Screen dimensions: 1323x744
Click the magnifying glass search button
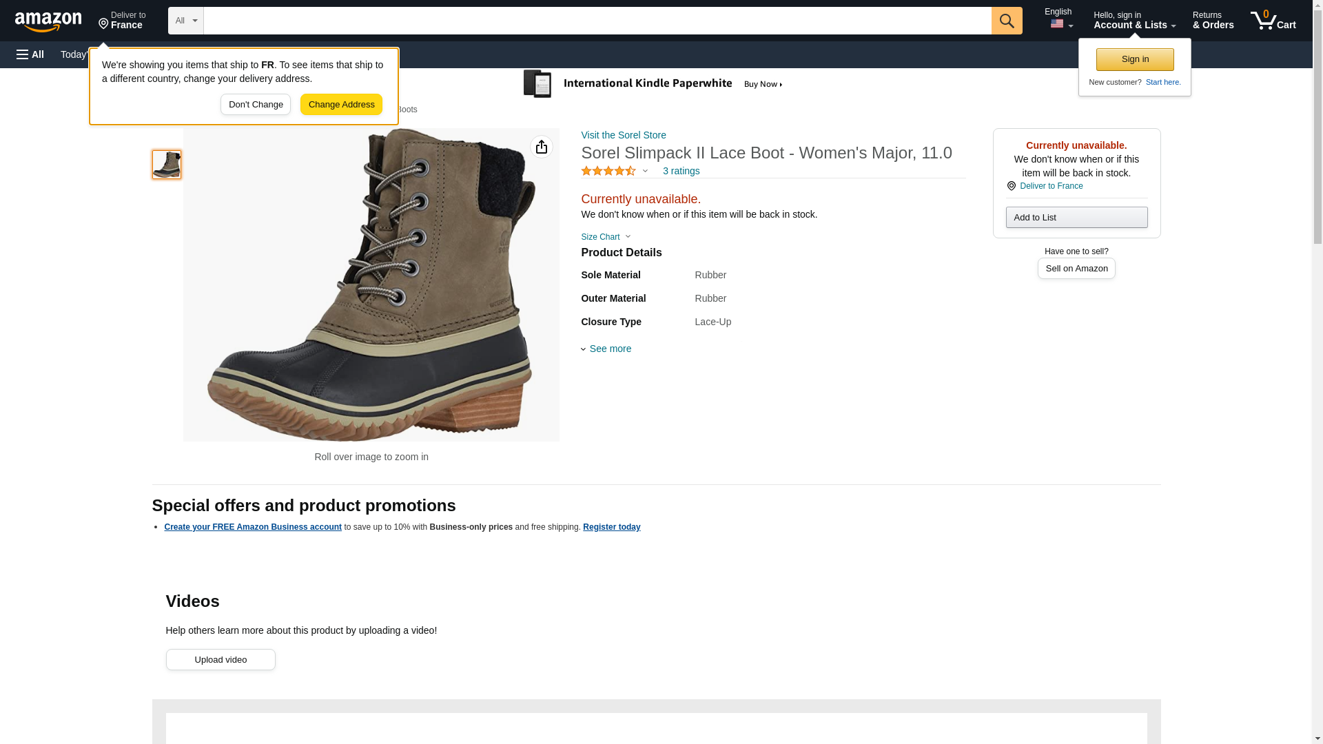point(1007,21)
